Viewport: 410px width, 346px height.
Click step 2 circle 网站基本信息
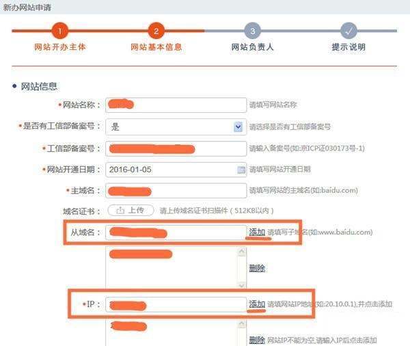coord(156,31)
